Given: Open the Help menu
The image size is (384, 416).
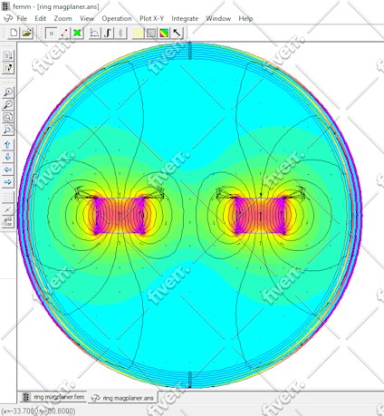Looking at the screenshot, I should (x=245, y=18).
